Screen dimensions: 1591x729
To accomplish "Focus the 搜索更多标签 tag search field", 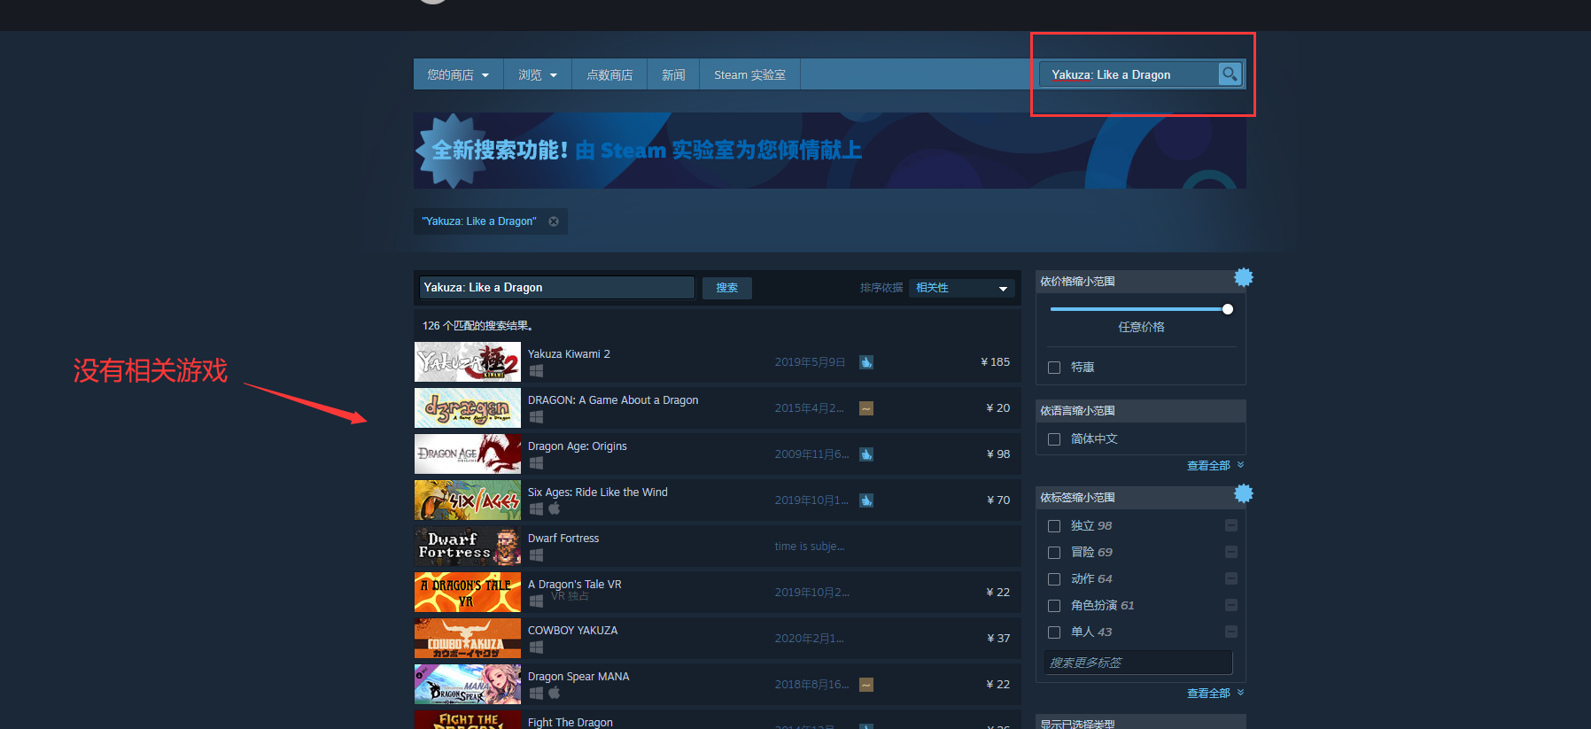I will click(x=1138, y=663).
